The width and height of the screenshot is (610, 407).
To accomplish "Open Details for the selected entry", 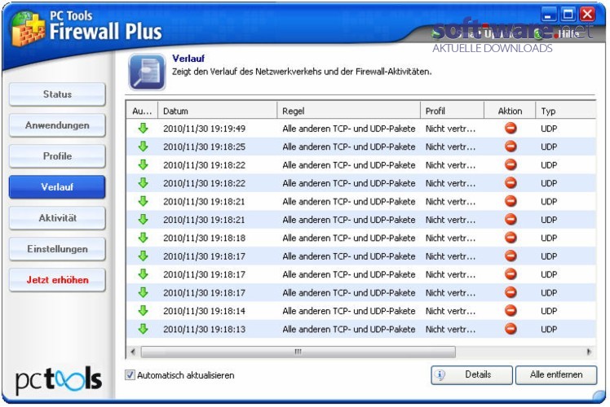I will 471,374.
